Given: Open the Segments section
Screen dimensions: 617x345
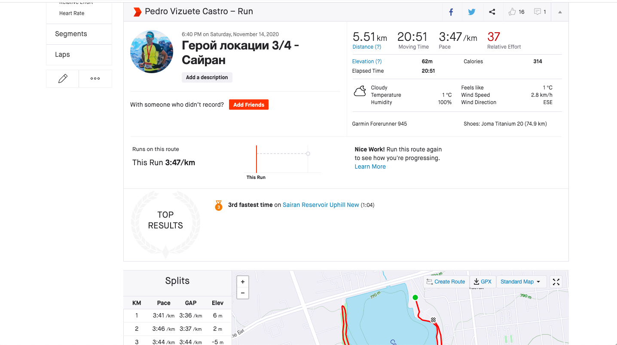Looking at the screenshot, I should (71, 34).
